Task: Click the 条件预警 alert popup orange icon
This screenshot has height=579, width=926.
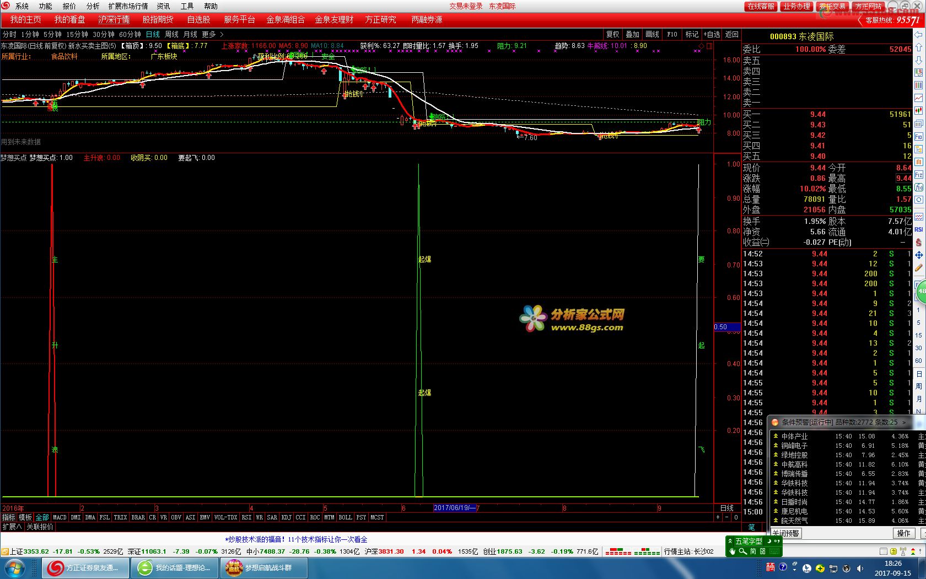Action: [x=775, y=422]
